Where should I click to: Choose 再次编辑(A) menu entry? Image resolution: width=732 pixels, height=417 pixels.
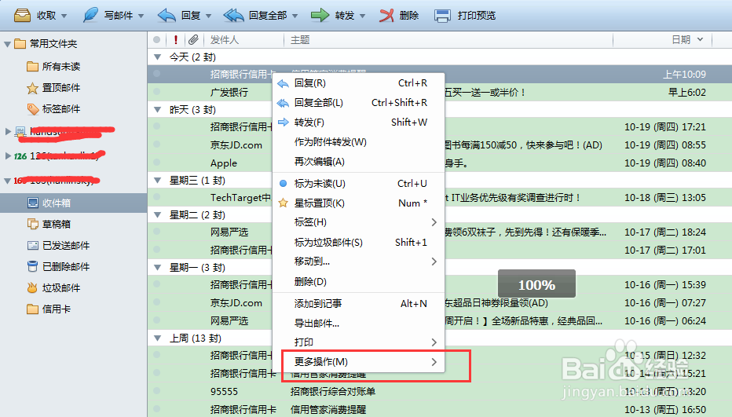(x=358, y=162)
